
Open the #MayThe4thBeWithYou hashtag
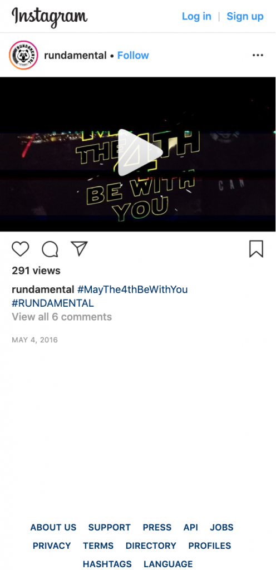pos(132,289)
